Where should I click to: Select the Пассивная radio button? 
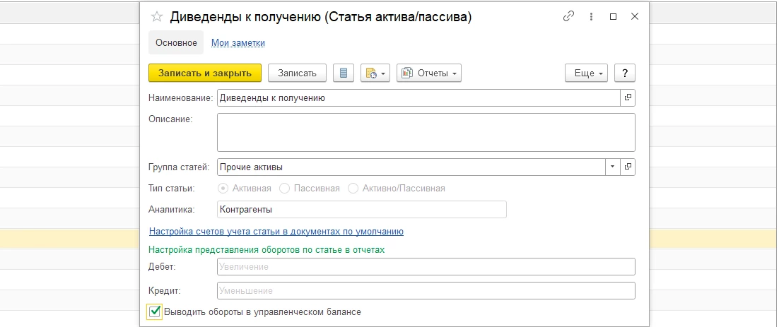(285, 189)
